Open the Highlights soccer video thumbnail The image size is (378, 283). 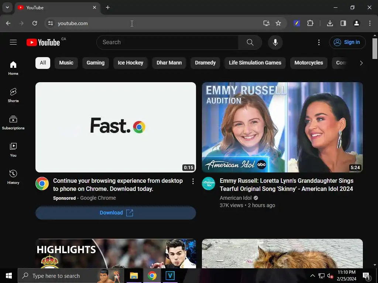116,254
